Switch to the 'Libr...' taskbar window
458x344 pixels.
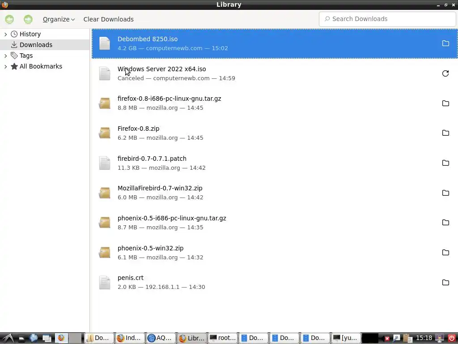coord(192,338)
